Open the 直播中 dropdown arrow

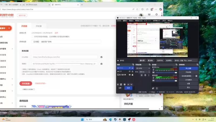coord(9,28)
